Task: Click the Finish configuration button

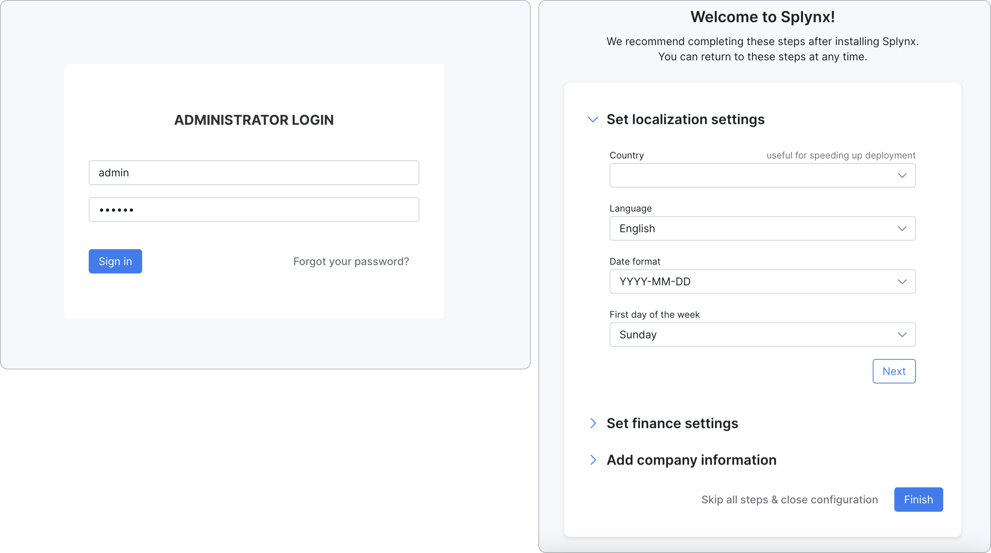Action: pos(919,499)
